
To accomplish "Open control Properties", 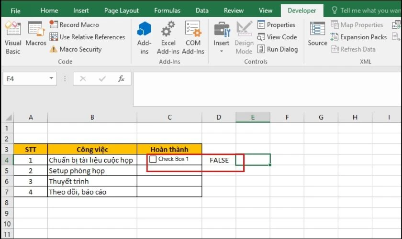I will click(x=277, y=24).
